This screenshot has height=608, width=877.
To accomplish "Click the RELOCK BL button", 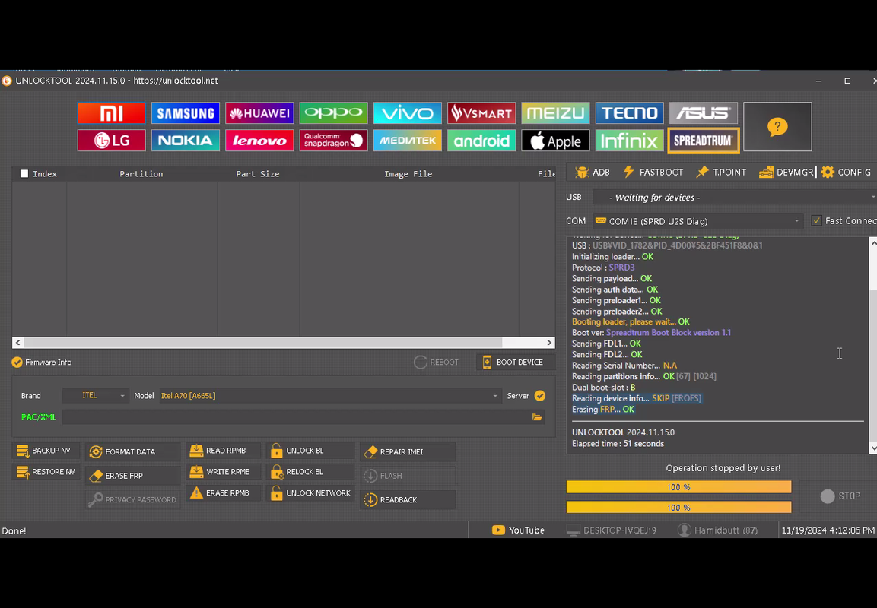I will click(310, 472).
